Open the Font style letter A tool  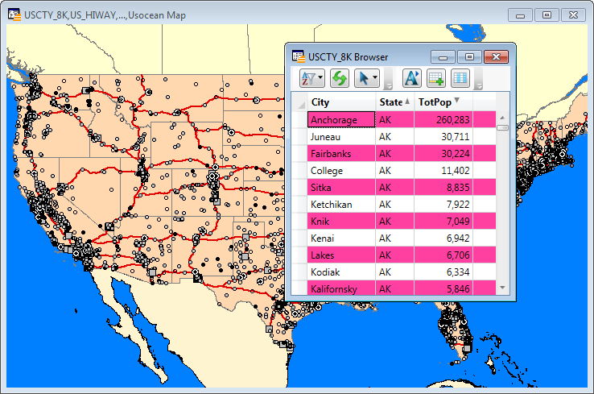[x=411, y=78]
